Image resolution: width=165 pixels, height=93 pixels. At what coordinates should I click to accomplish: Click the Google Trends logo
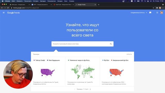(13, 13)
